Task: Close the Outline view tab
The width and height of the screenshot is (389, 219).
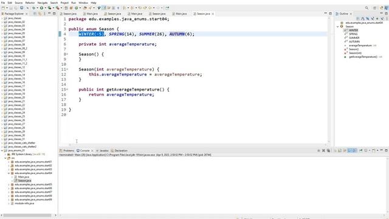Action: (x=351, y=13)
